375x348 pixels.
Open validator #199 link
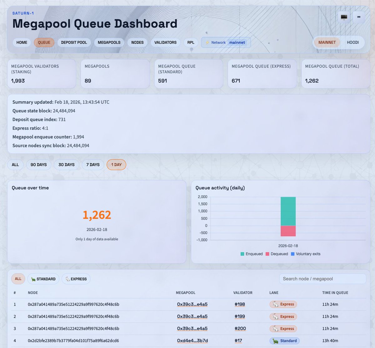pyautogui.click(x=240, y=316)
